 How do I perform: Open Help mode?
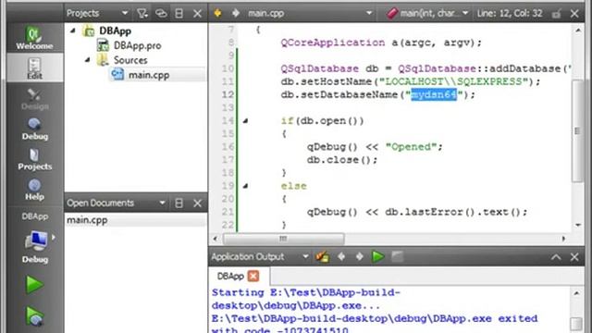34,190
